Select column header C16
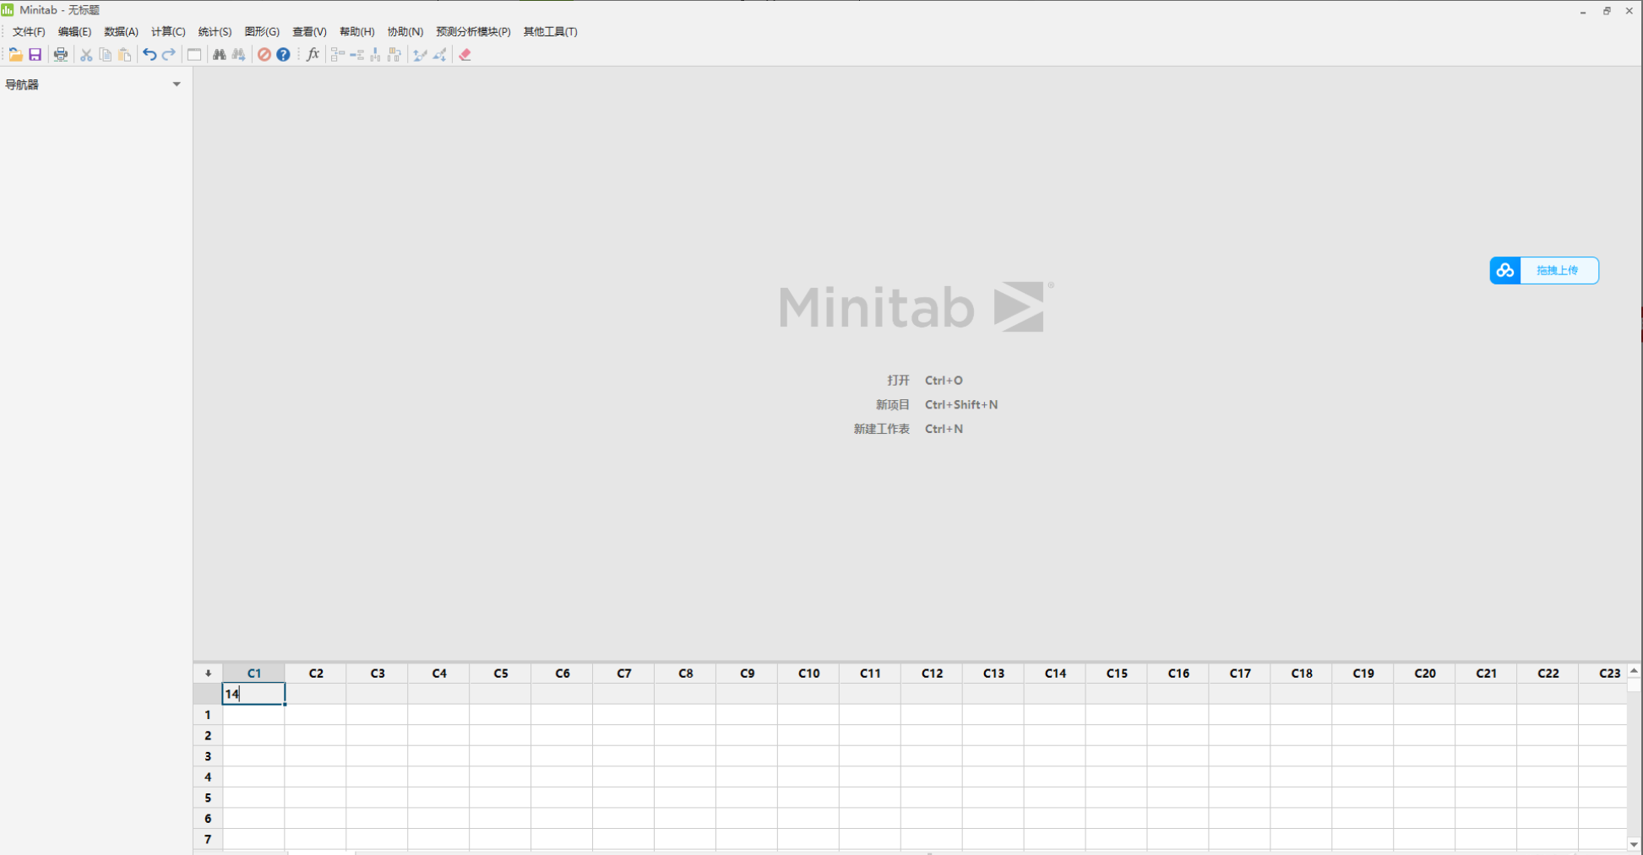Viewport: 1643px width, 855px height. (1178, 674)
